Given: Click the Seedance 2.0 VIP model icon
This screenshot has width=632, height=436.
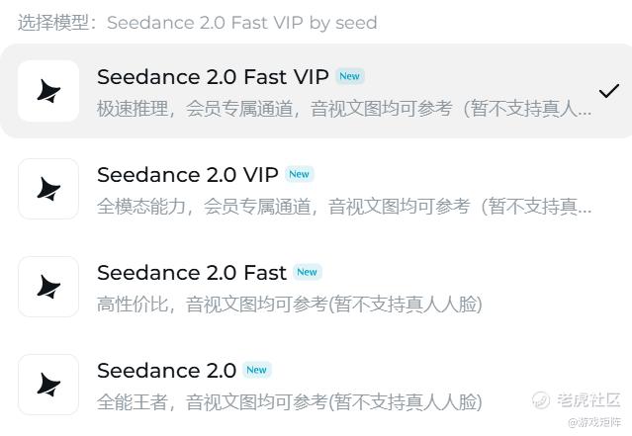Looking at the screenshot, I should (48, 189).
